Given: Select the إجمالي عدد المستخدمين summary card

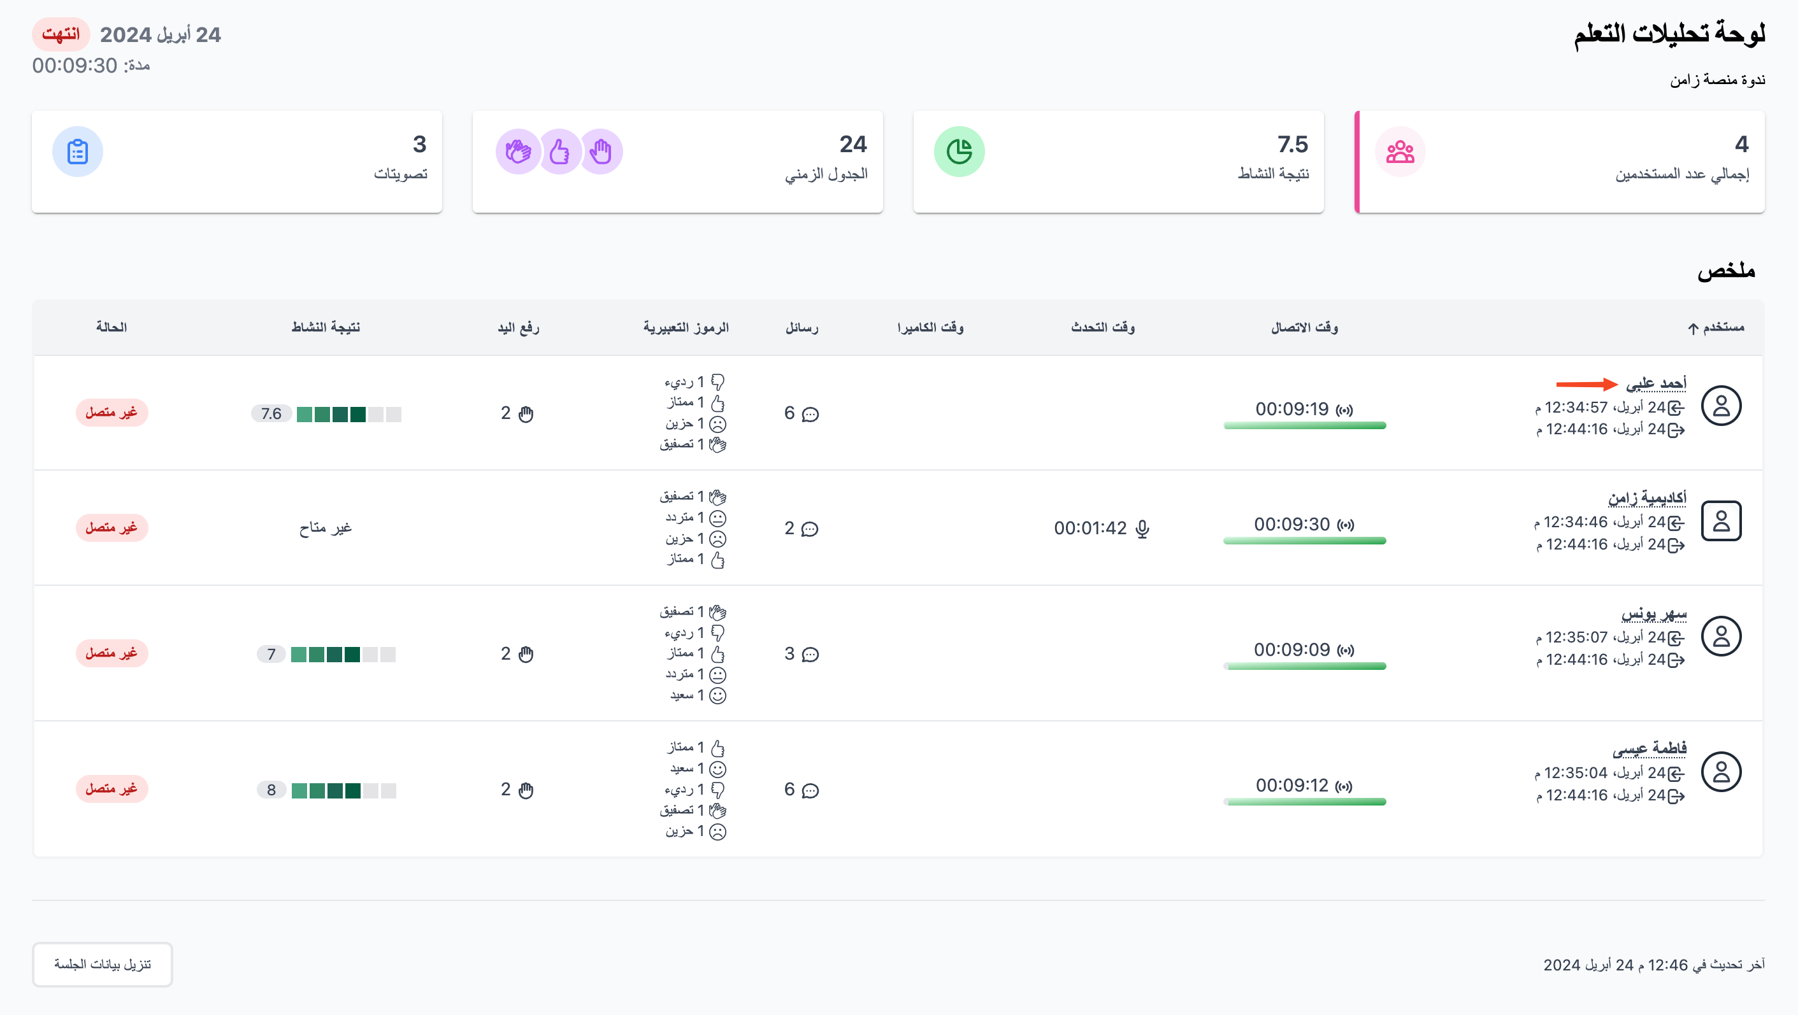Looking at the screenshot, I should 1559,162.
